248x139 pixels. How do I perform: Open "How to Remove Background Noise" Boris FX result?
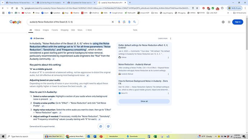143,82
